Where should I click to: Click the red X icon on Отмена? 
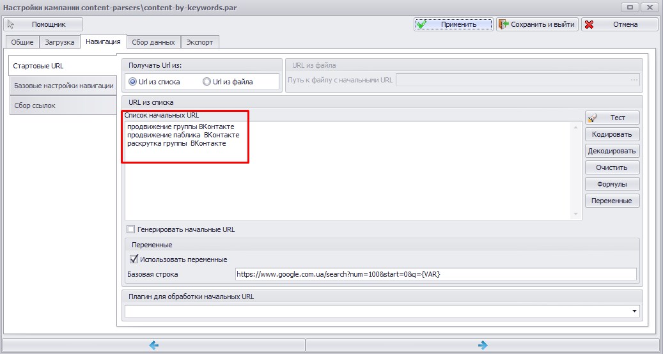(589, 24)
